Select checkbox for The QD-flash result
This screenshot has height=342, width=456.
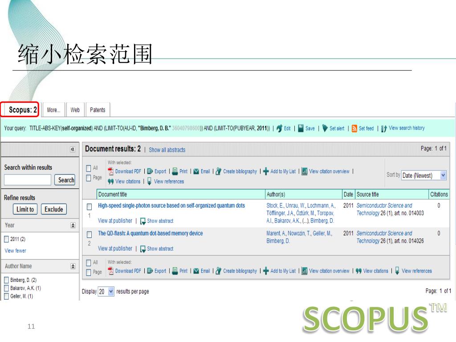pos(89,234)
